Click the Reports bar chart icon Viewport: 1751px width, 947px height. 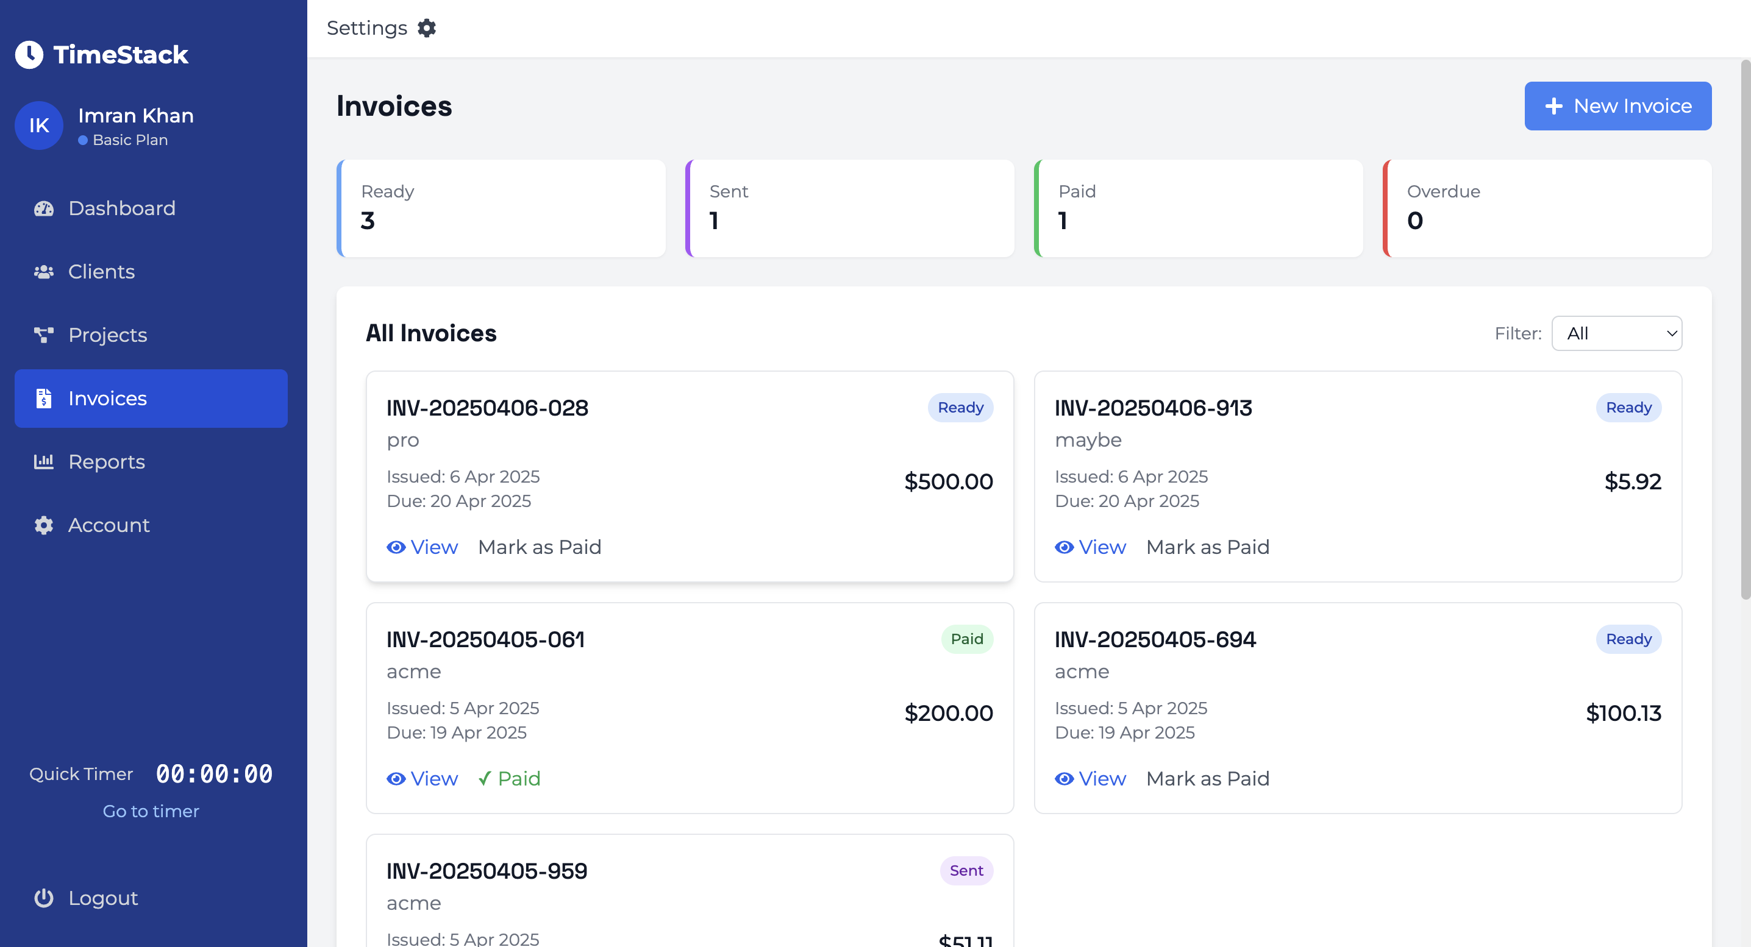click(43, 462)
